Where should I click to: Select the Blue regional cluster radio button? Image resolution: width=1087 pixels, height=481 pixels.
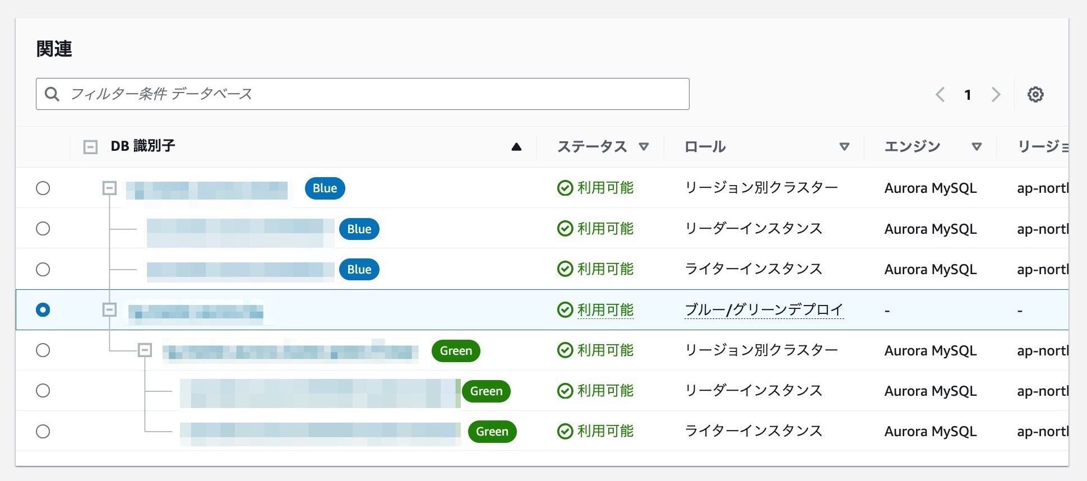(43, 188)
